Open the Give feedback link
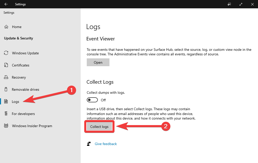Viewport: 258px width, 163px height. (106, 144)
